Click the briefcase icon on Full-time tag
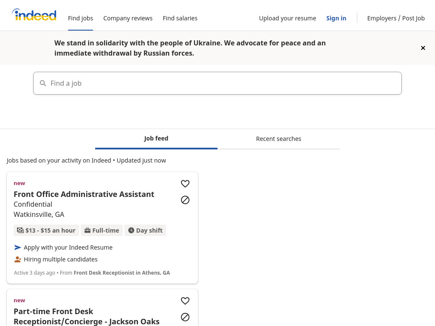This screenshot has width=435, height=326. click(88, 230)
